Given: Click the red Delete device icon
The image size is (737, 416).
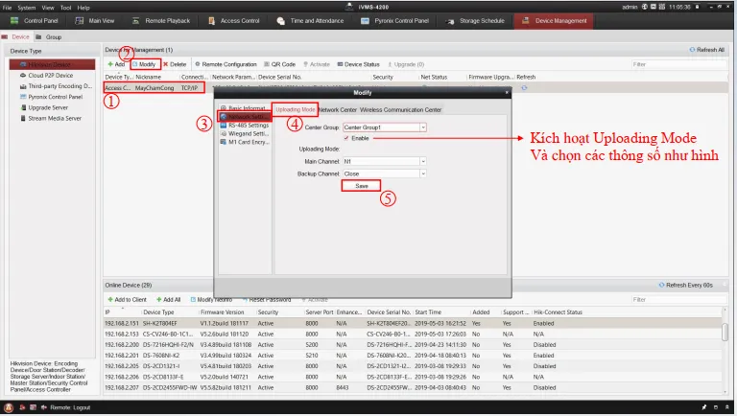Looking at the screenshot, I should pyautogui.click(x=166, y=64).
